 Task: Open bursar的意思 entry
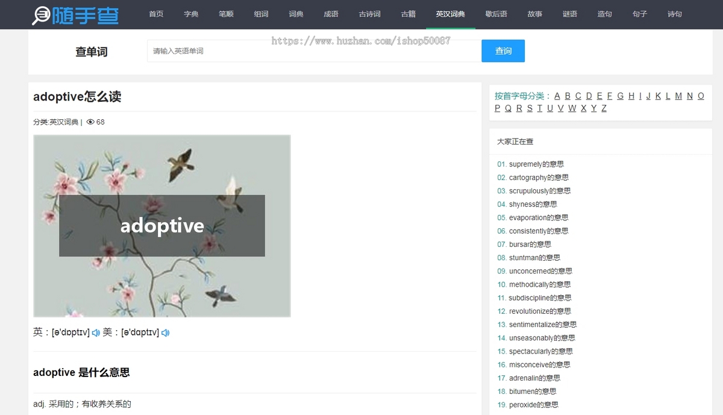click(x=530, y=245)
